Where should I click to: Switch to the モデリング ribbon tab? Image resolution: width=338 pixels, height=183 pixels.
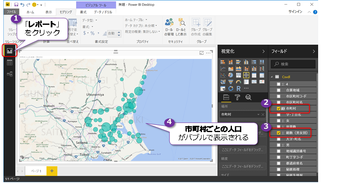coord(66,12)
